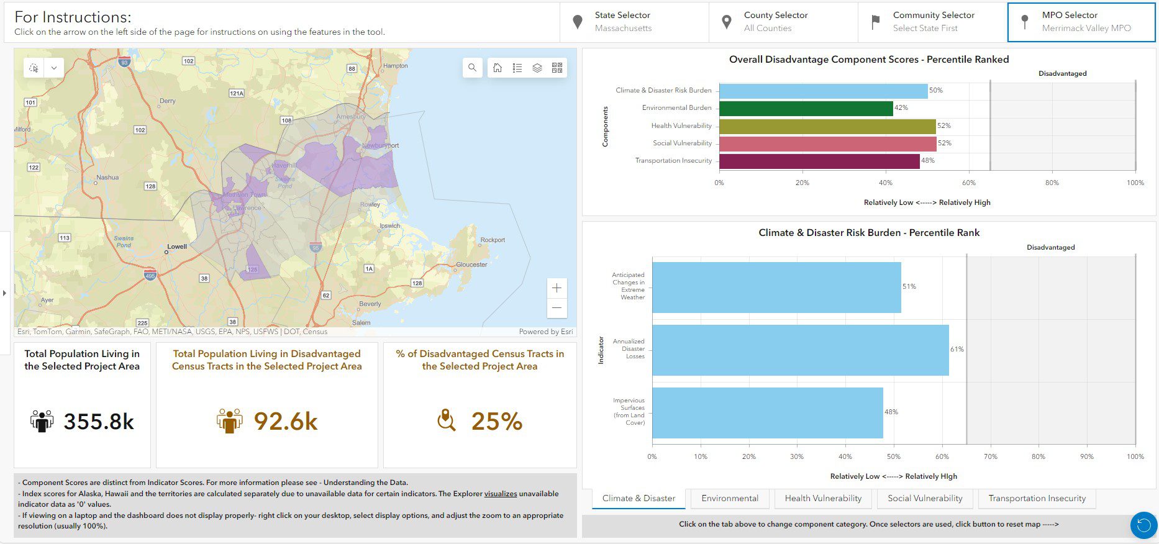The width and height of the screenshot is (1159, 544).
Task: Show the map legend list icon
Action: pos(517,68)
